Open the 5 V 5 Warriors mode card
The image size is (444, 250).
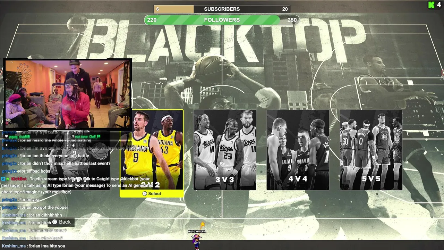[371, 150]
